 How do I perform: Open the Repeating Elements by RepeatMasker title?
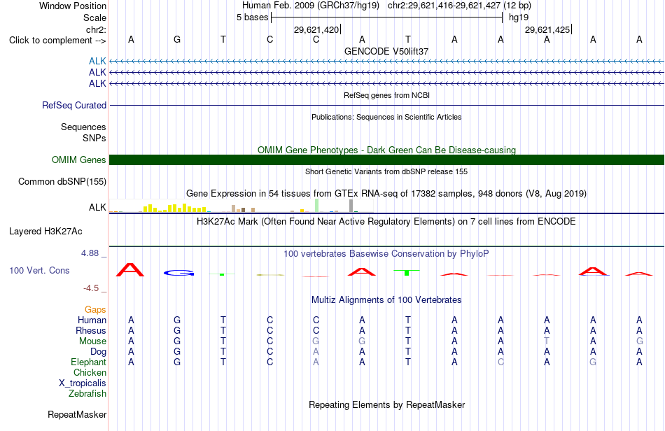[x=386, y=404]
